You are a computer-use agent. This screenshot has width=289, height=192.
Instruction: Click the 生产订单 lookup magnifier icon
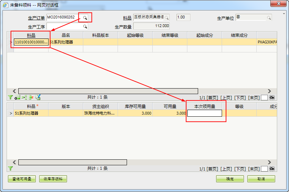(x=85, y=17)
